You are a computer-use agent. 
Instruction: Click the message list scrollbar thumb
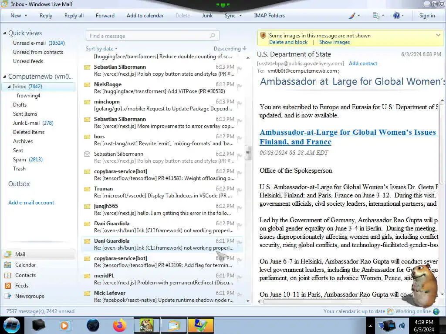click(x=248, y=153)
